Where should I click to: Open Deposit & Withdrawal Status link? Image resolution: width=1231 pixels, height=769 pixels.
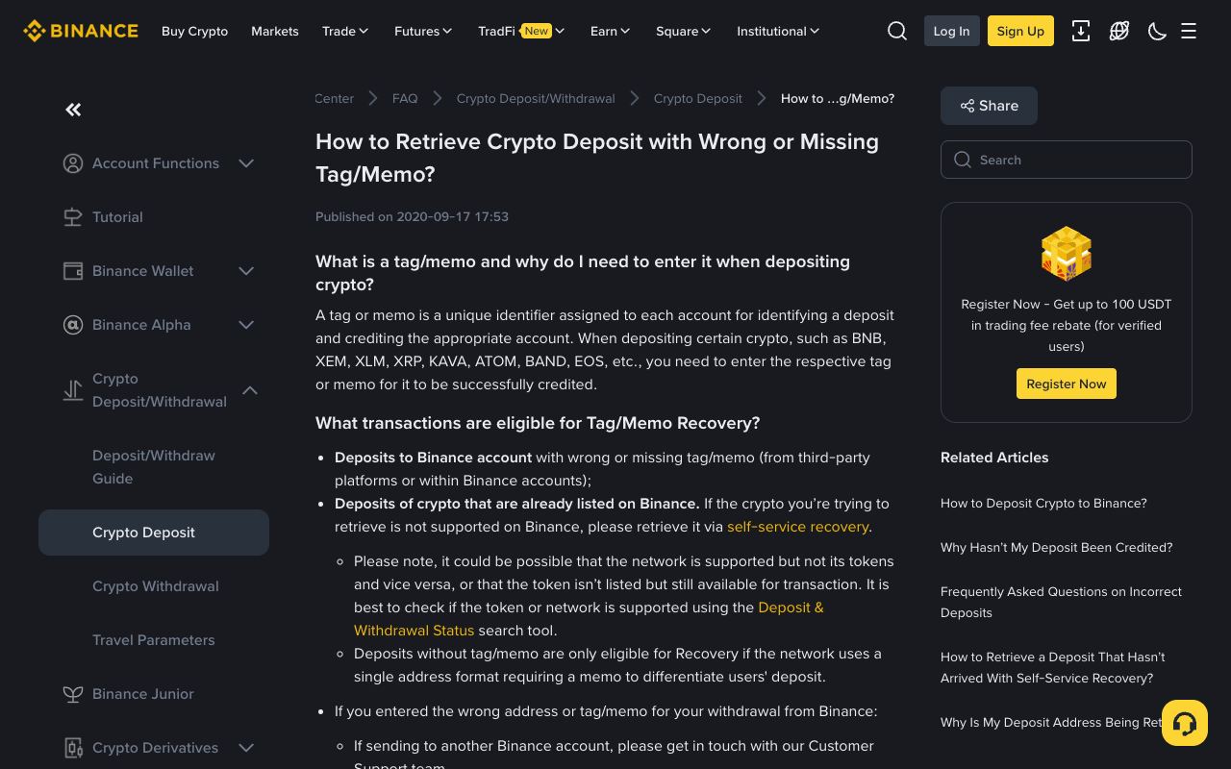[589, 619]
